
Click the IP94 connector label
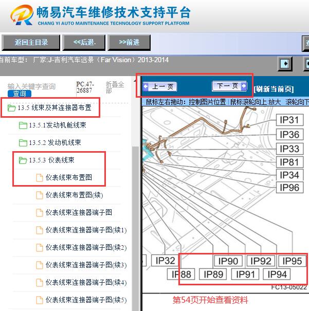[277, 275]
